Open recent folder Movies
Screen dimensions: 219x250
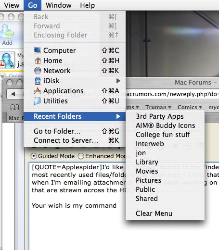pos(165,171)
